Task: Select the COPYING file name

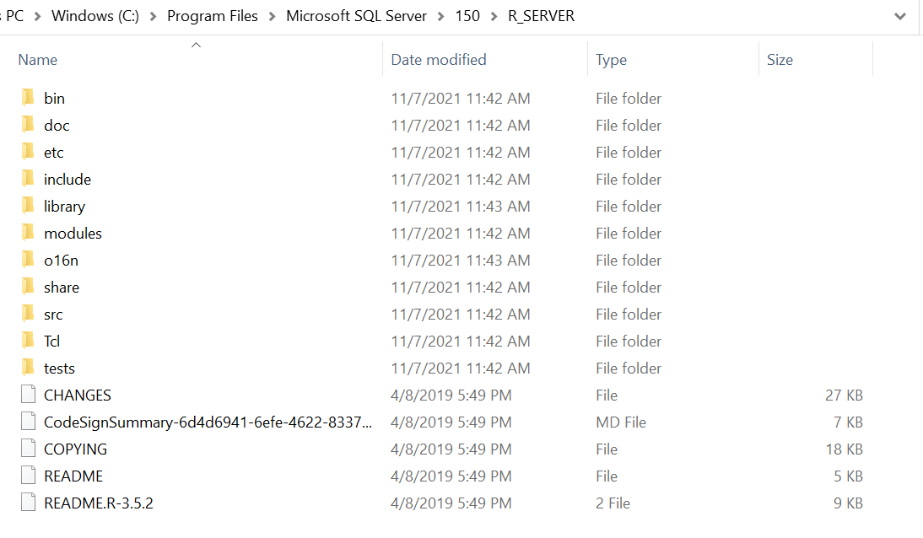Action: pyautogui.click(x=75, y=449)
